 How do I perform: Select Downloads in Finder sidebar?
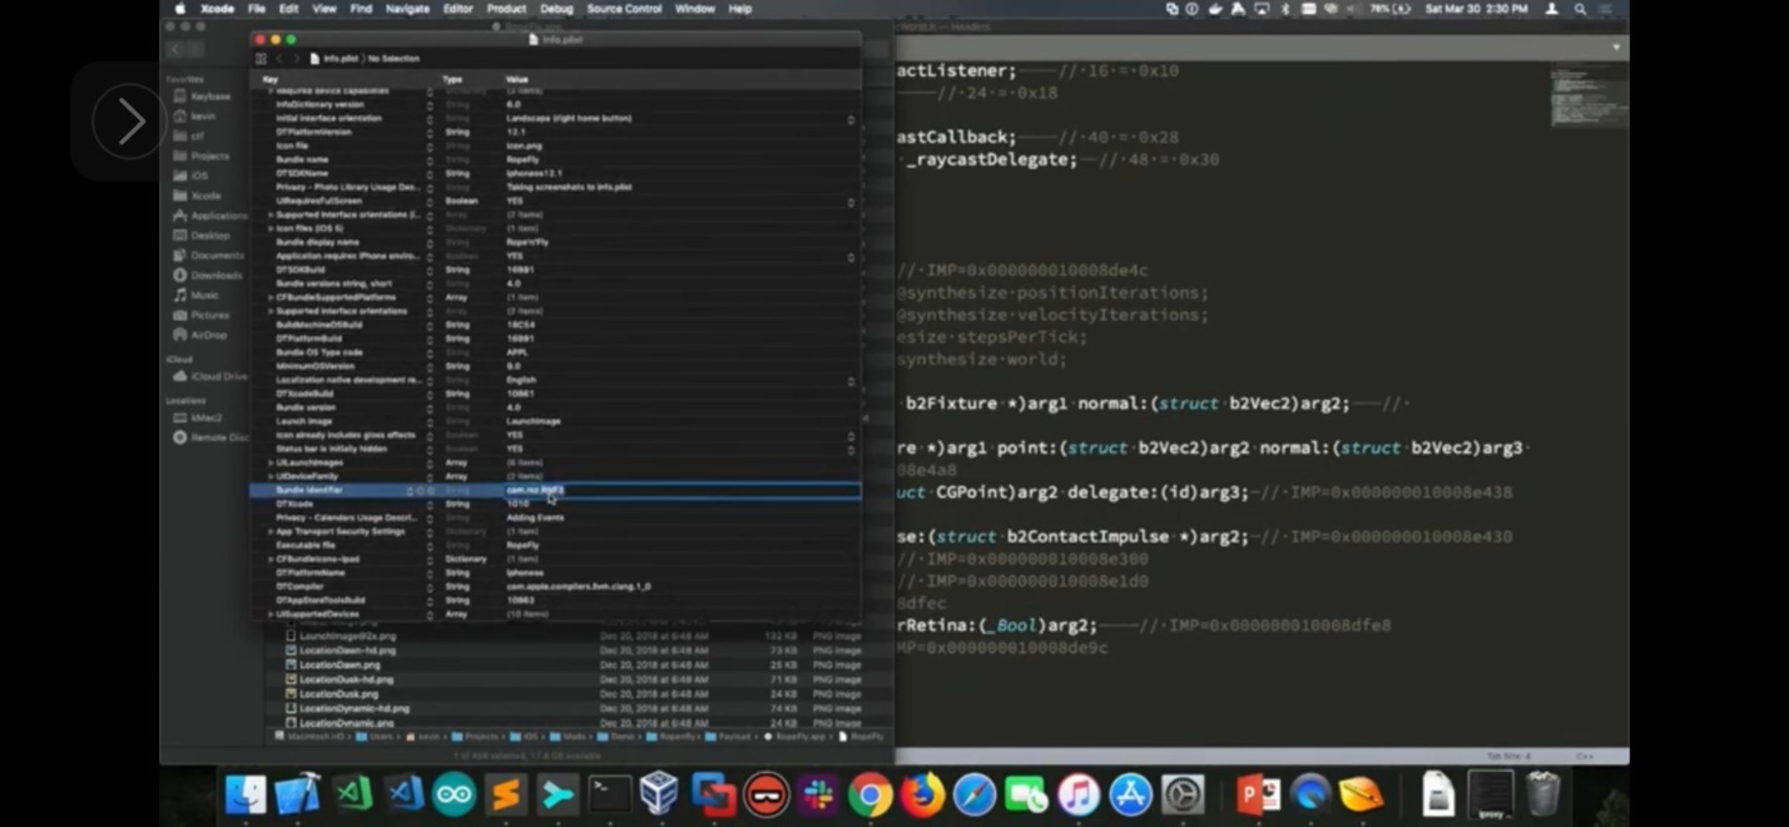pyautogui.click(x=215, y=275)
